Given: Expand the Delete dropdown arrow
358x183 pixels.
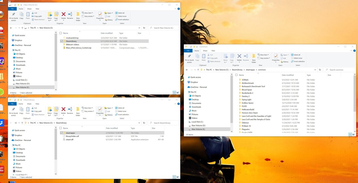Looking at the screenshot, I should click(x=63, y=20).
